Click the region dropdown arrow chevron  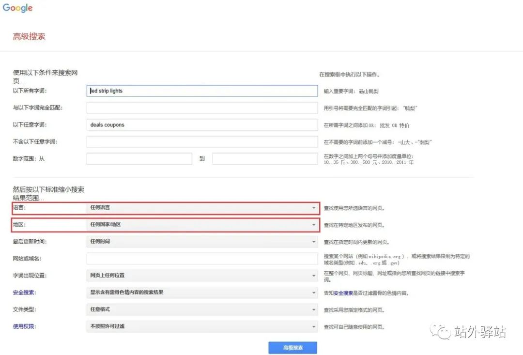(x=314, y=225)
